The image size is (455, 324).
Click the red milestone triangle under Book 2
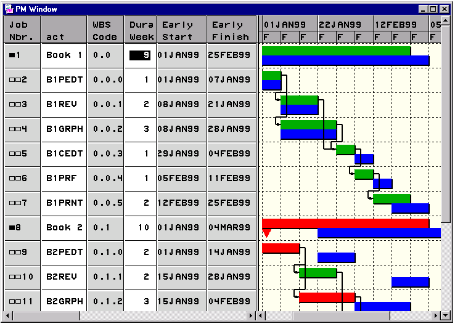267,233
